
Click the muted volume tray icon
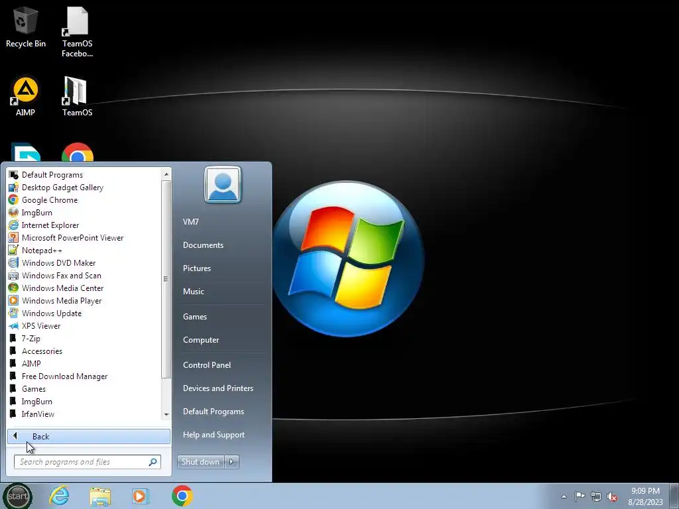[x=612, y=496]
